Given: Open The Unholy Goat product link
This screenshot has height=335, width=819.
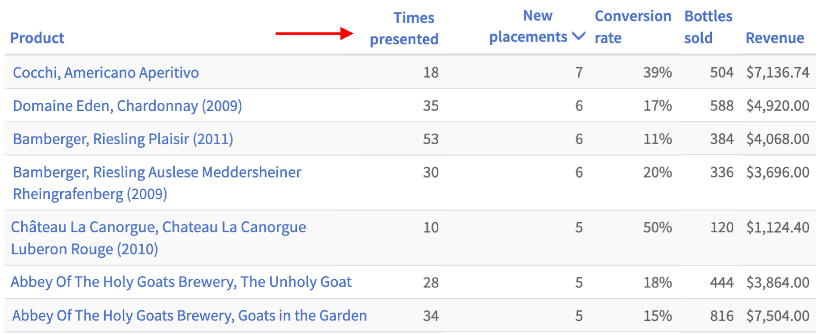Looking at the screenshot, I should pos(181,282).
